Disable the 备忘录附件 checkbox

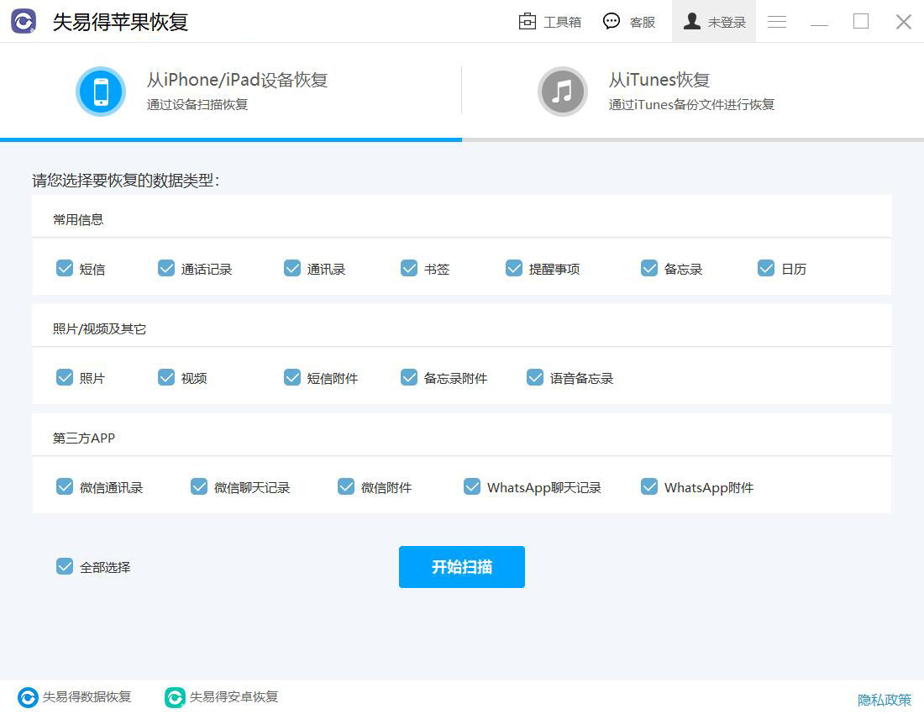pos(409,377)
